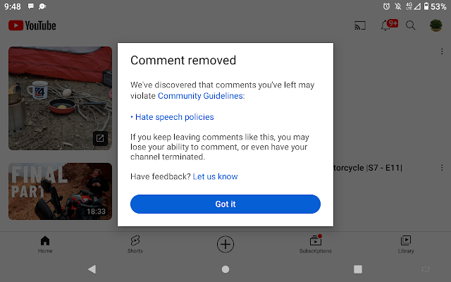Tap the YouTube logo
Screen dimensions: 451x282
[32, 25]
